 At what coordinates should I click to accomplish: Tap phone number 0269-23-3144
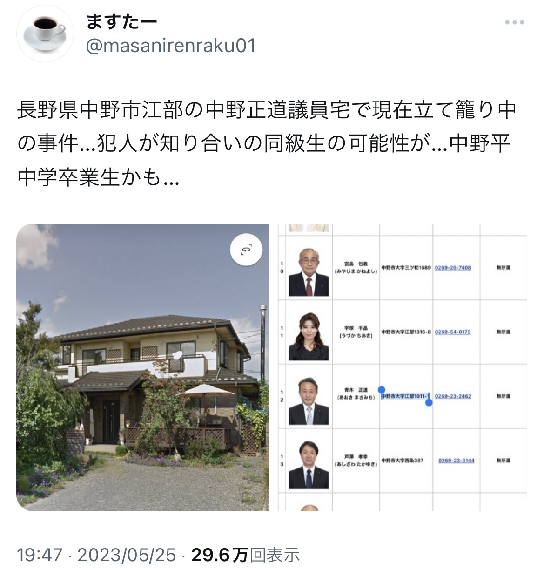pos(456,461)
